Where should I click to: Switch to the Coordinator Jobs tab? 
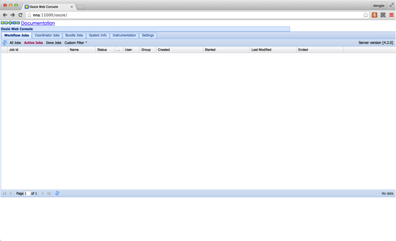(x=47, y=35)
